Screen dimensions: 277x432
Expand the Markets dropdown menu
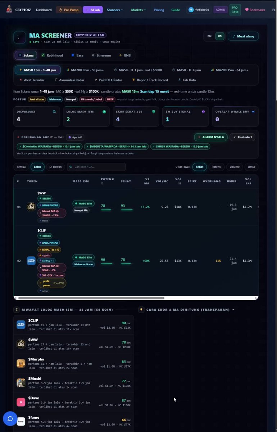(x=138, y=10)
